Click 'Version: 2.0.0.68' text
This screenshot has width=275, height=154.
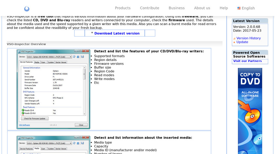pyautogui.click(x=247, y=27)
